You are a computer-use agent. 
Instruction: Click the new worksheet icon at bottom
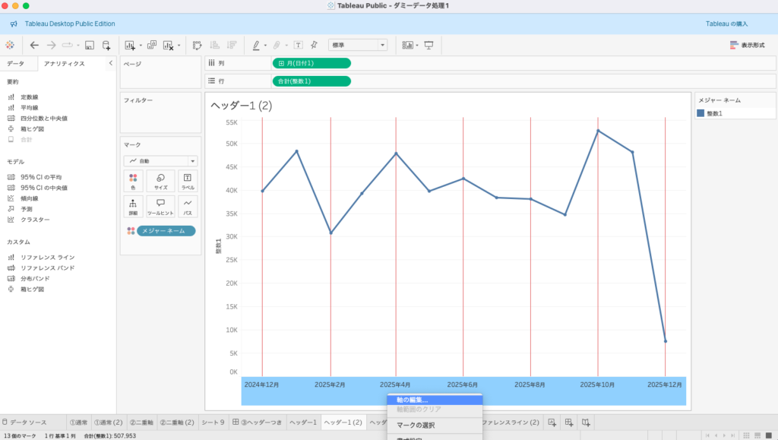coord(552,423)
